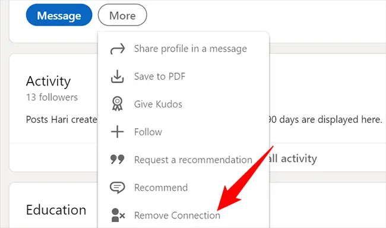Select Remove Connection menu item
Screen dimensions: 386x228
point(183,215)
